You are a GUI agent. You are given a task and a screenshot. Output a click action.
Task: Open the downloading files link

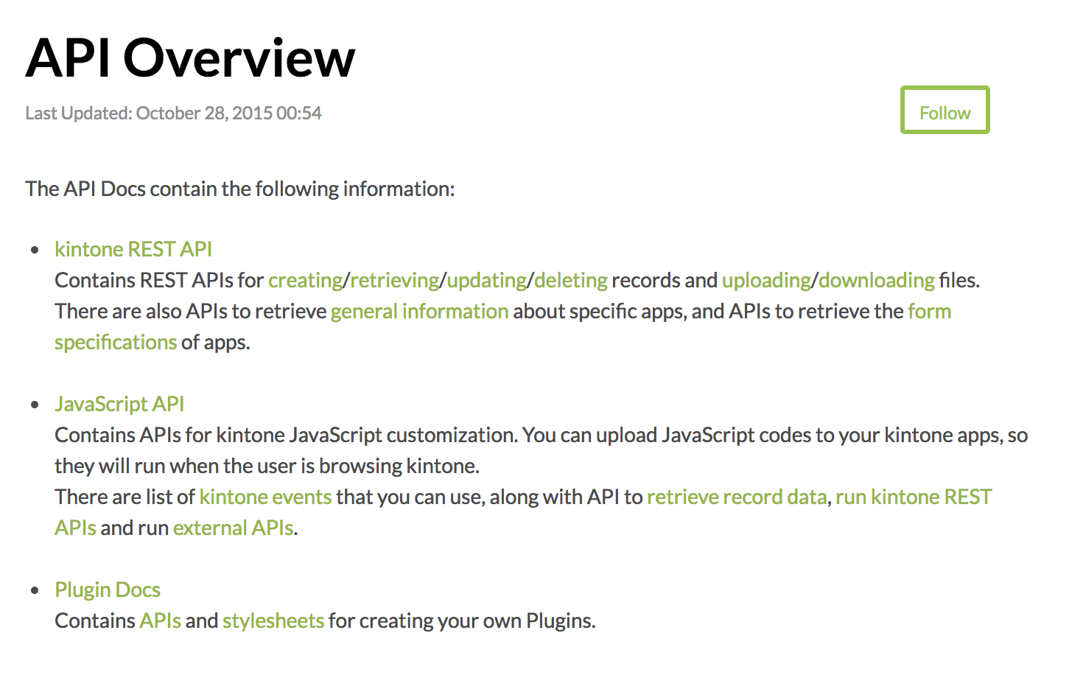click(877, 281)
